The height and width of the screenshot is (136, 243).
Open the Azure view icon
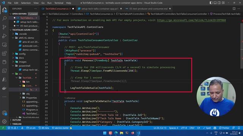coord(4,79)
